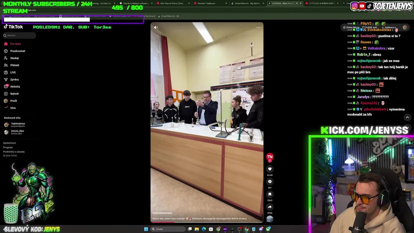The width and height of the screenshot is (414, 233).
Task: Open Aktivita notifications
Action: point(12,86)
